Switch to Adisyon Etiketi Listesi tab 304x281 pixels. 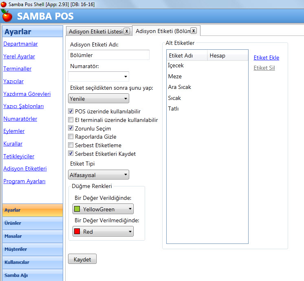point(96,31)
